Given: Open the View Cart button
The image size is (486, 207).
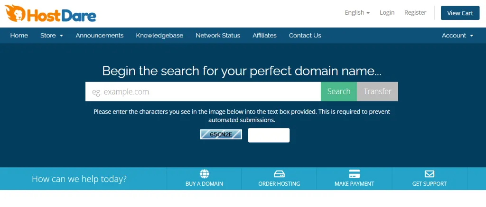Looking at the screenshot, I should tap(460, 13).
